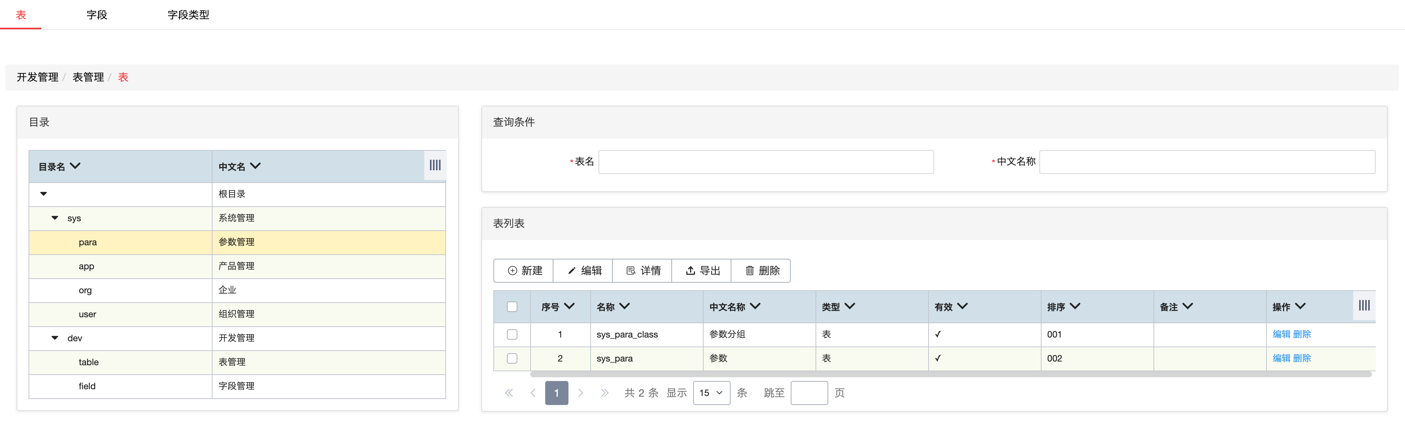This screenshot has width=1405, height=429.
Task: Go to previous page arrow icon
Action: pos(533,393)
